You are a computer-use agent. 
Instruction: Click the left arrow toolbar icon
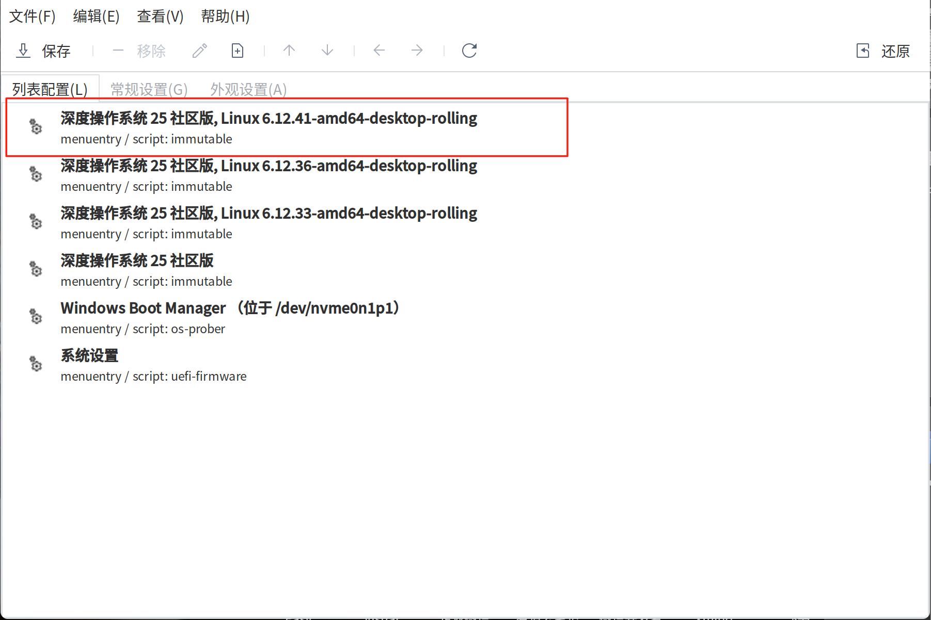pyautogui.click(x=379, y=51)
